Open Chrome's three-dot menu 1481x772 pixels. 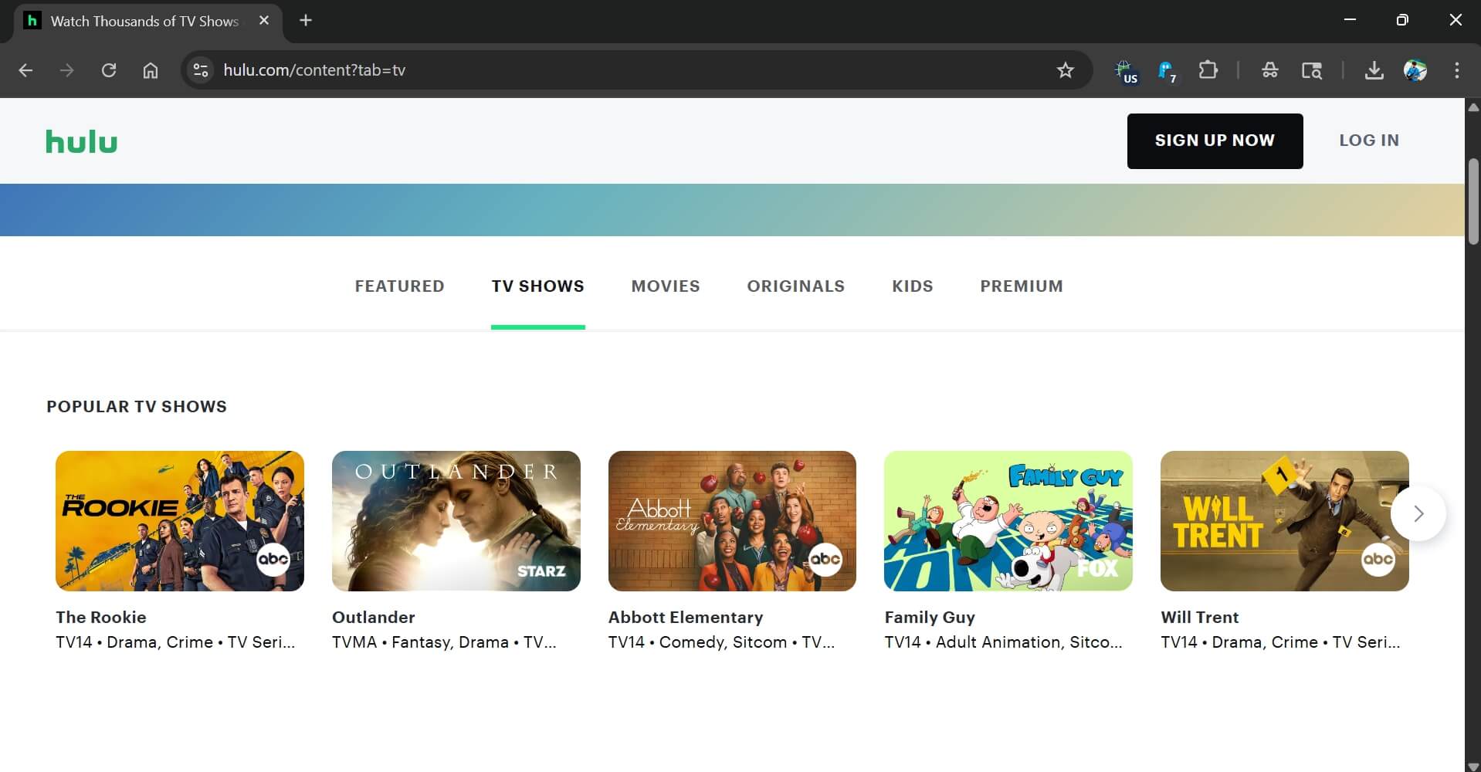1456,70
